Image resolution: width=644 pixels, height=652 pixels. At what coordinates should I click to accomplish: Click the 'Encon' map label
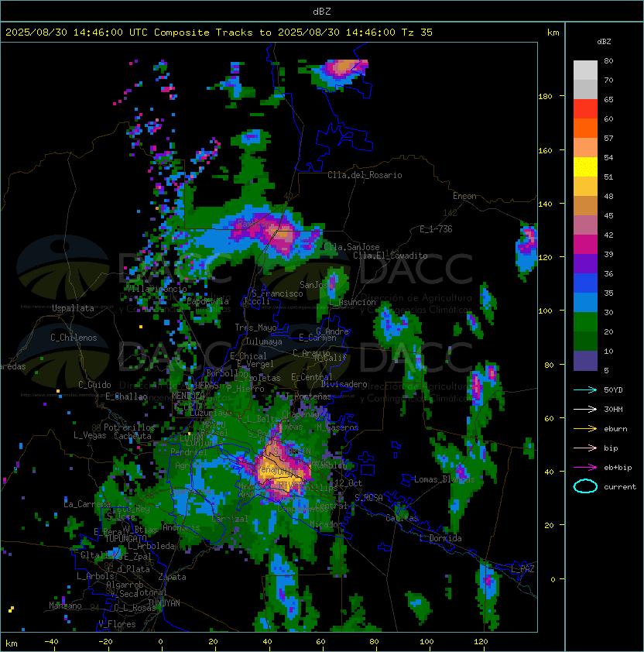coord(464,196)
